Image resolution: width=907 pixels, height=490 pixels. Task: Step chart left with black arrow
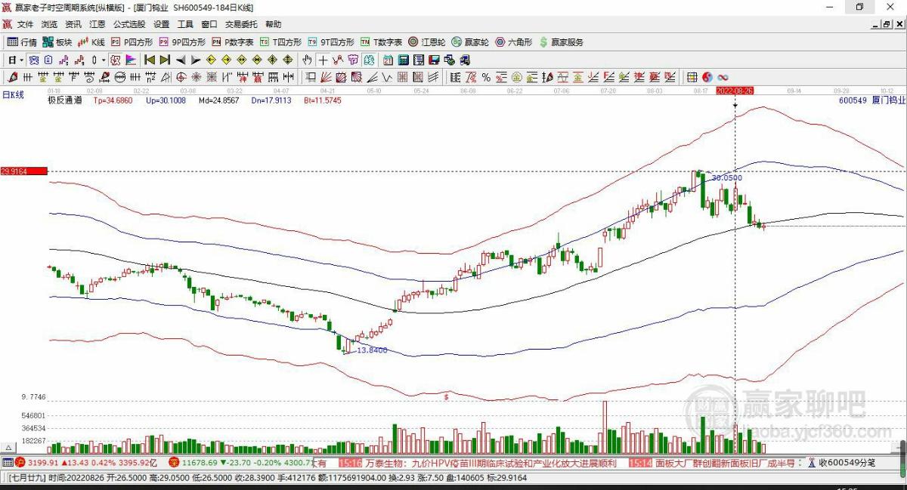click(181, 60)
